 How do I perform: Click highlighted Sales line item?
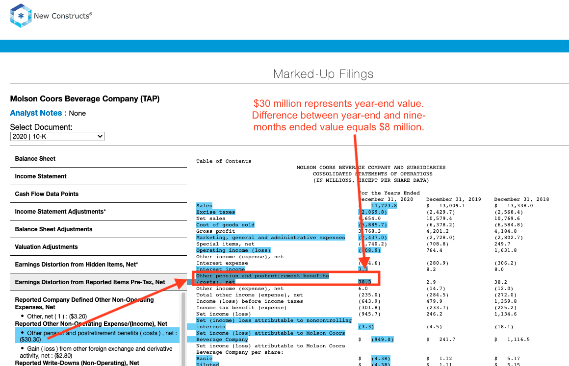click(205, 205)
